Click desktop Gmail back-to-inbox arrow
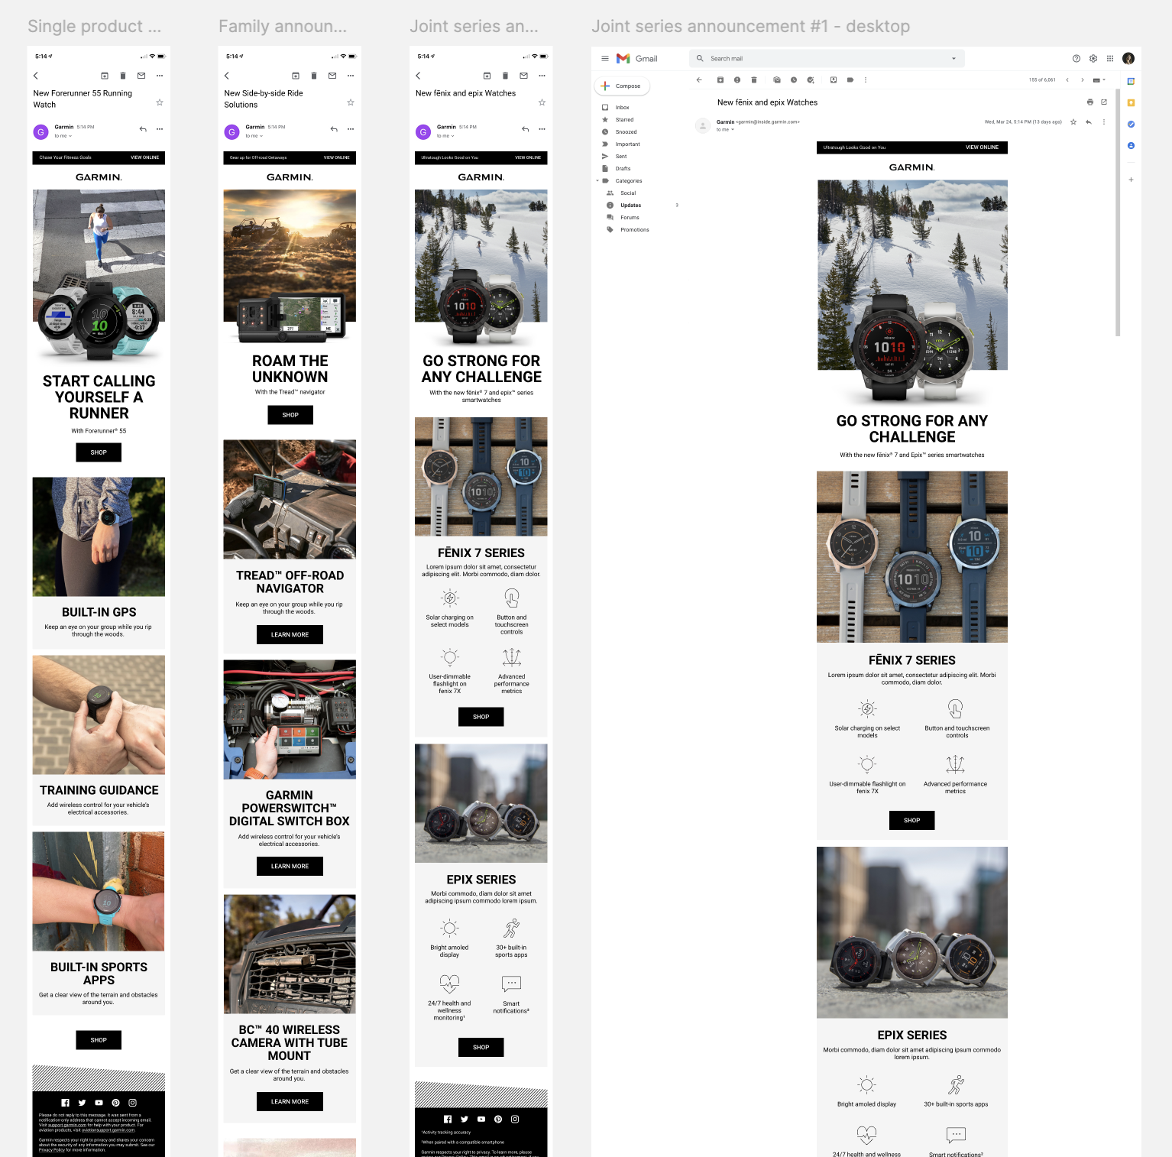Viewport: 1172px width, 1157px height. 699,79
